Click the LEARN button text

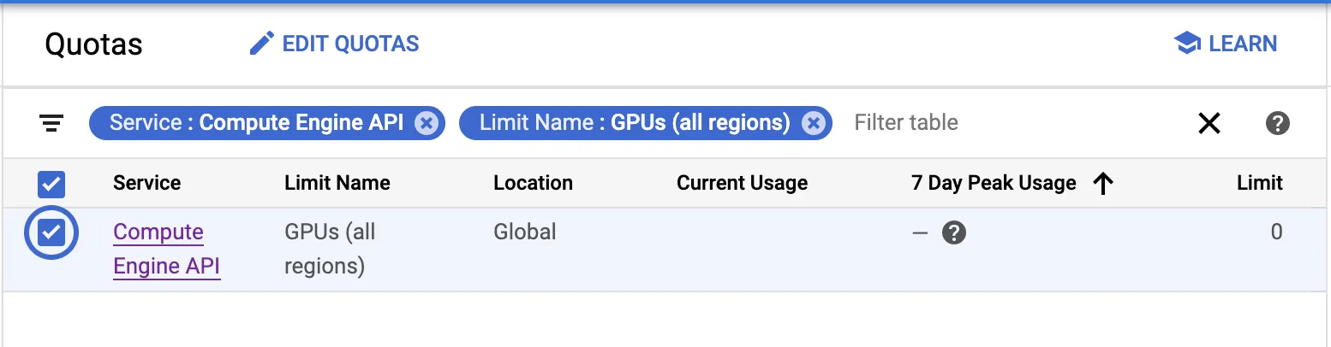coord(1243,44)
